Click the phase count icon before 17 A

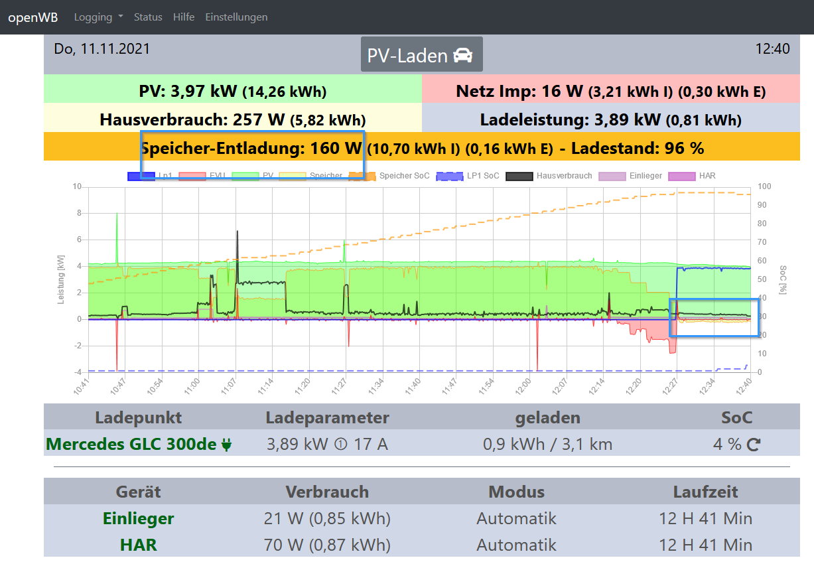342,445
